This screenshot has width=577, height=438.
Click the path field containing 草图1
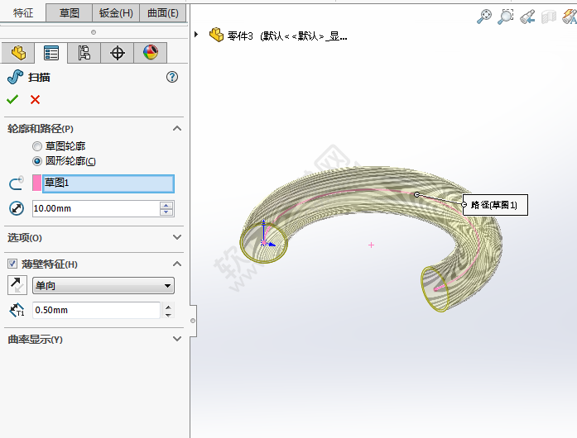(108, 183)
